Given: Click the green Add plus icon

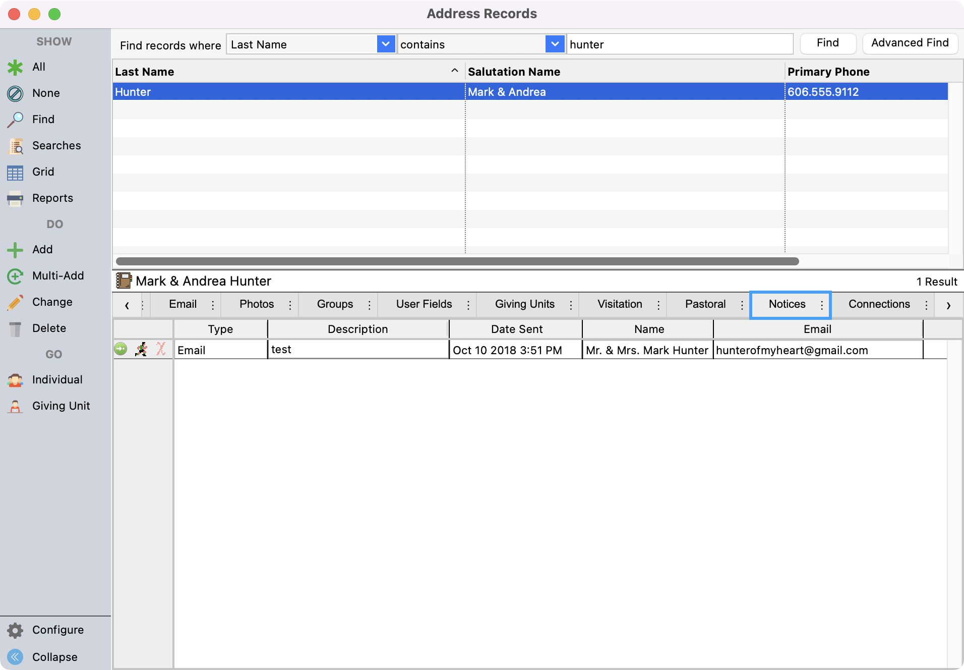Looking at the screenshot, I should [15, 249].
